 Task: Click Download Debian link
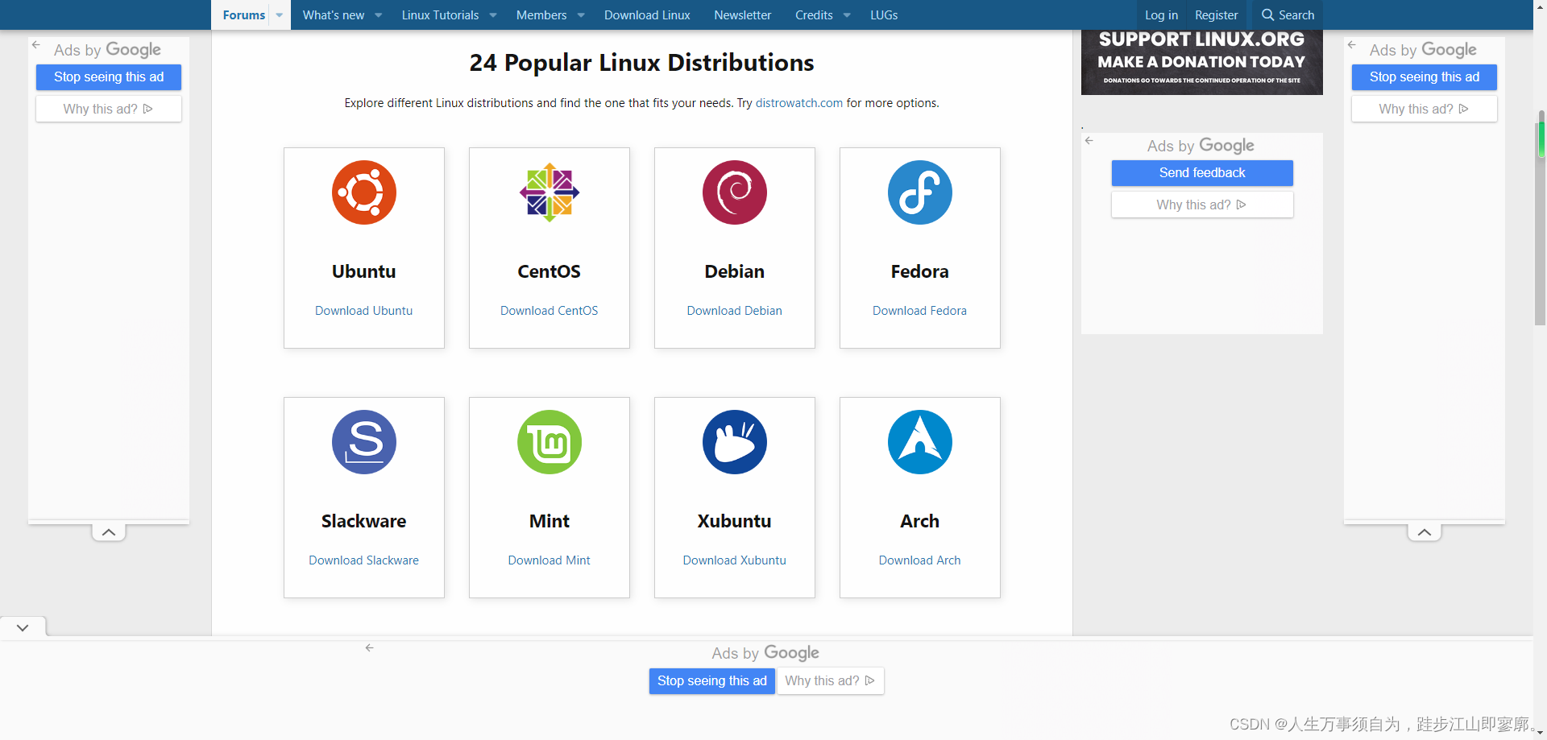pyautogui.click(x=734, y=311)
